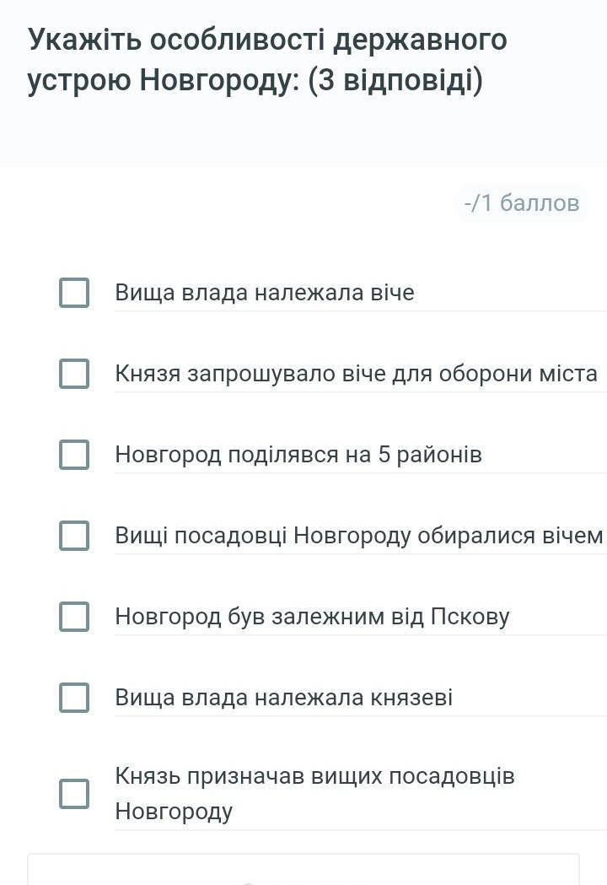
Task: Mark the 'Новгород був залежним від Пскову' checkbox
Action: coord(74,617)
